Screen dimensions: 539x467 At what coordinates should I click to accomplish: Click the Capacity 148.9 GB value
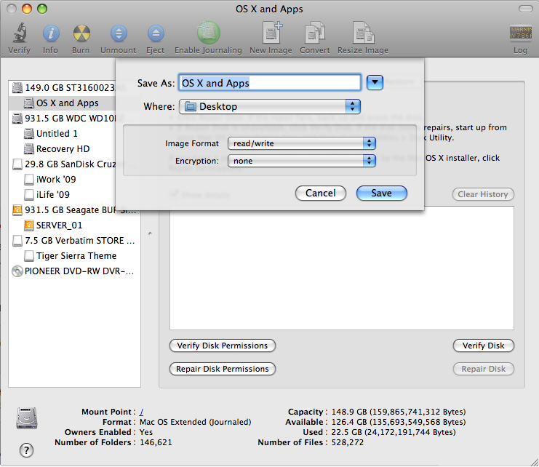(399, 412)
